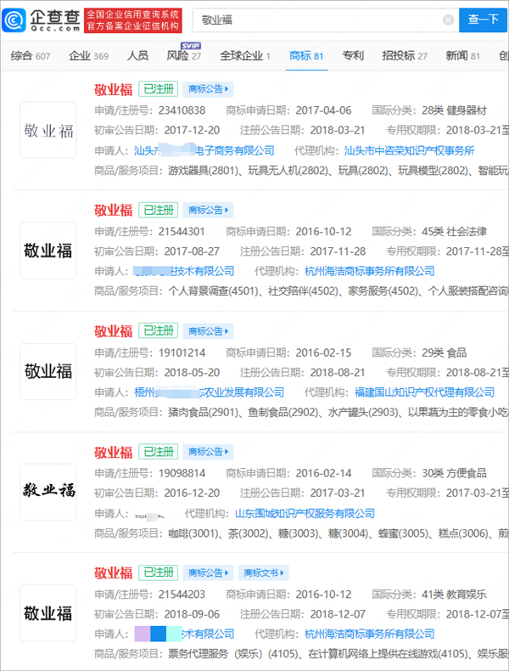Open 敬业福 title of 30类 方便食品 entry
Screen dimensions: 509x671
(114, 453)
